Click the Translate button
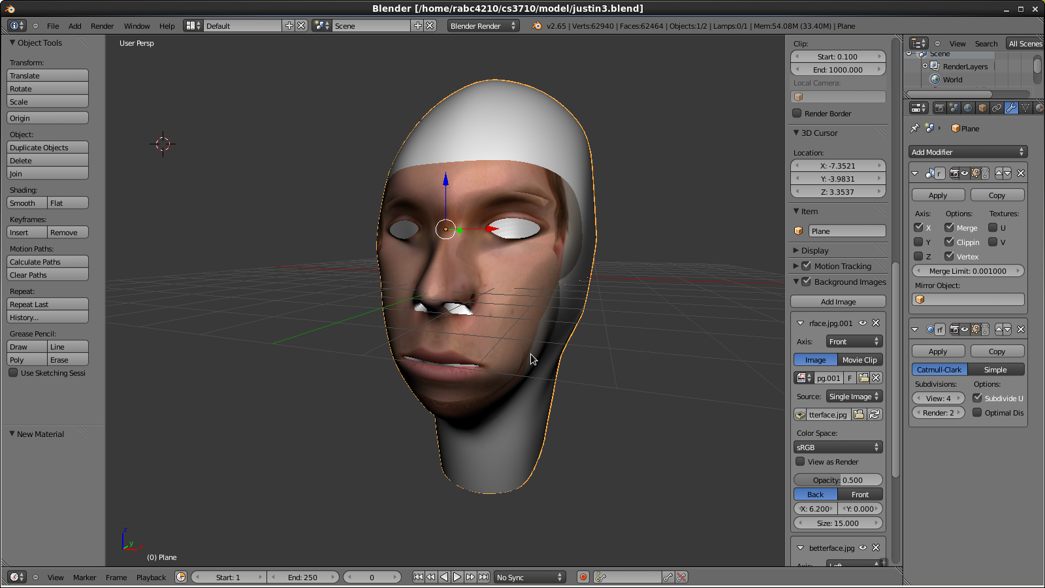Screen dimensions: 1045x588 tap(48, 76)
